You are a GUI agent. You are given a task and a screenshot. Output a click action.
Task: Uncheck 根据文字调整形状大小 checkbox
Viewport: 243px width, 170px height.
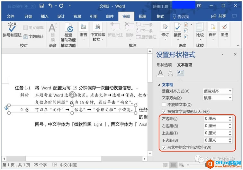click(x=164, y=112)
